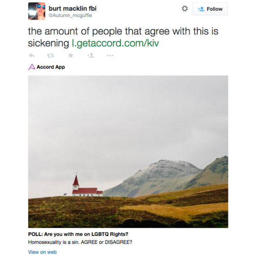The image size is (254, 255).
Task: Click the add-person icon below the tweet
Action: coord(91,55)
